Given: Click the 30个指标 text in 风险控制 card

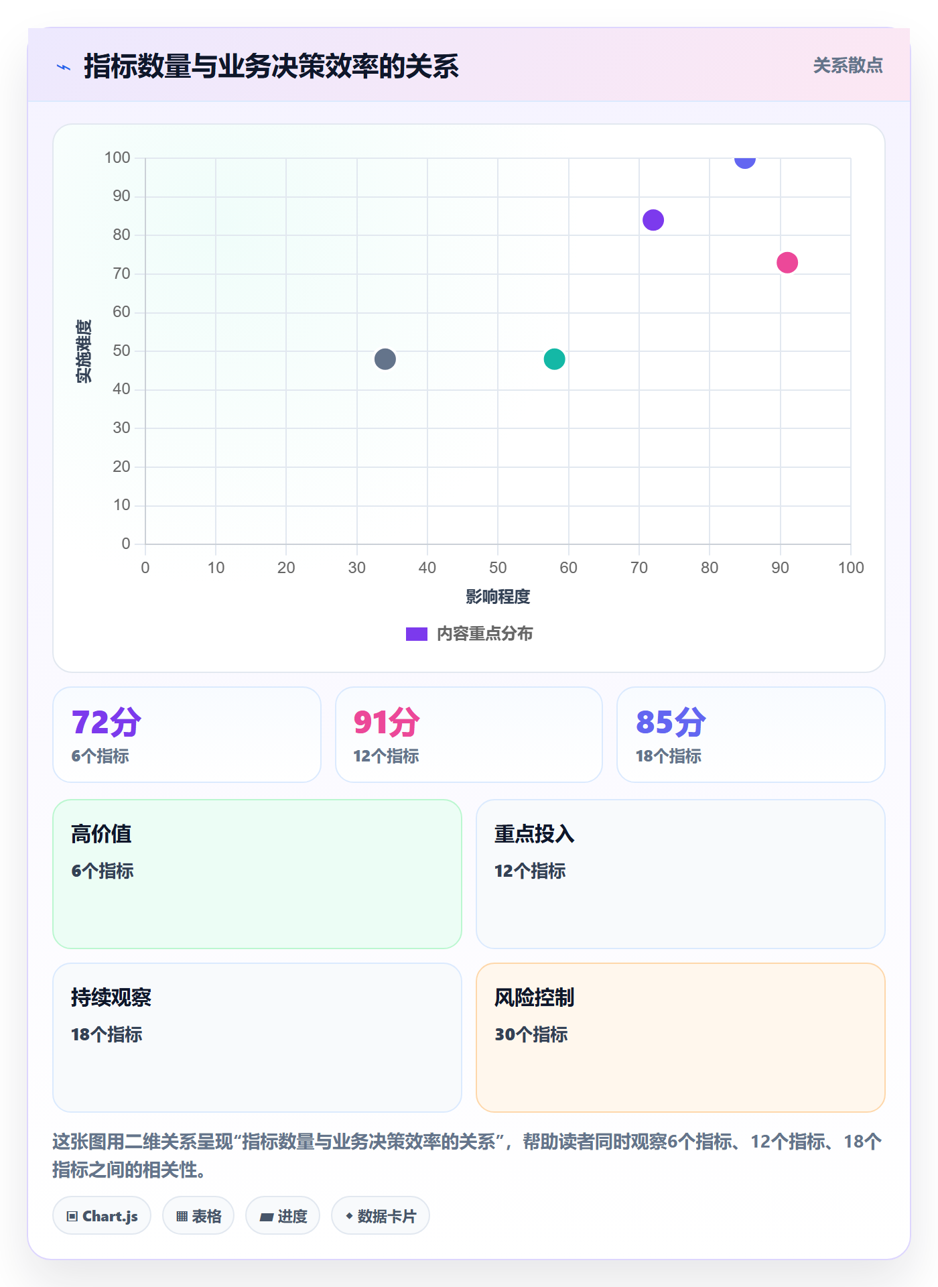Looking at the screenshot, I should coord(531,1034).
